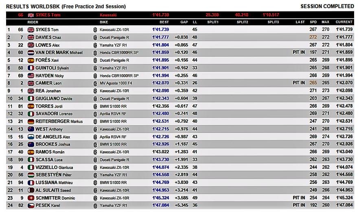The width and height of the screenshot is (359, 212).
Task: Click the rider name HAYDEN Nicky
Action: pyautogui.click(x=50, y=76)
